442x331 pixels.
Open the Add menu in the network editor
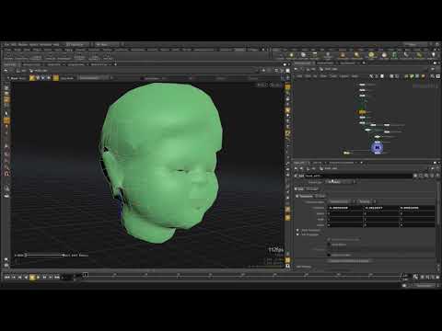pos(299,76)
